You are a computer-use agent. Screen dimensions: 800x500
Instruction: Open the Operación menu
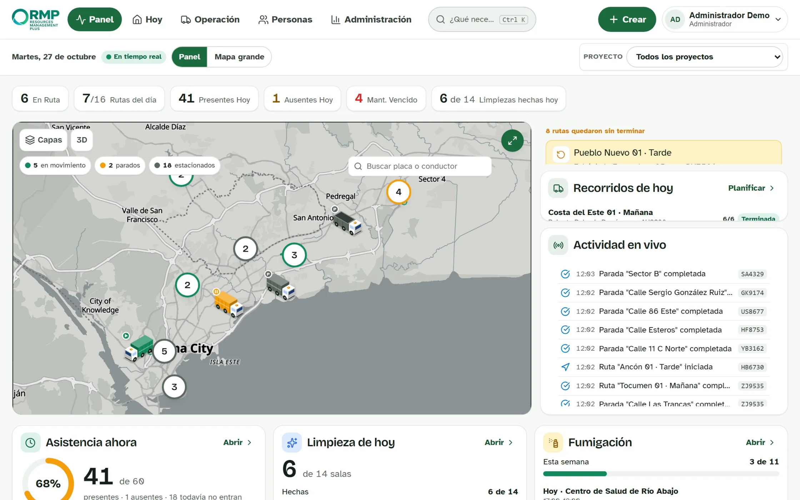[x=210, y=19]
